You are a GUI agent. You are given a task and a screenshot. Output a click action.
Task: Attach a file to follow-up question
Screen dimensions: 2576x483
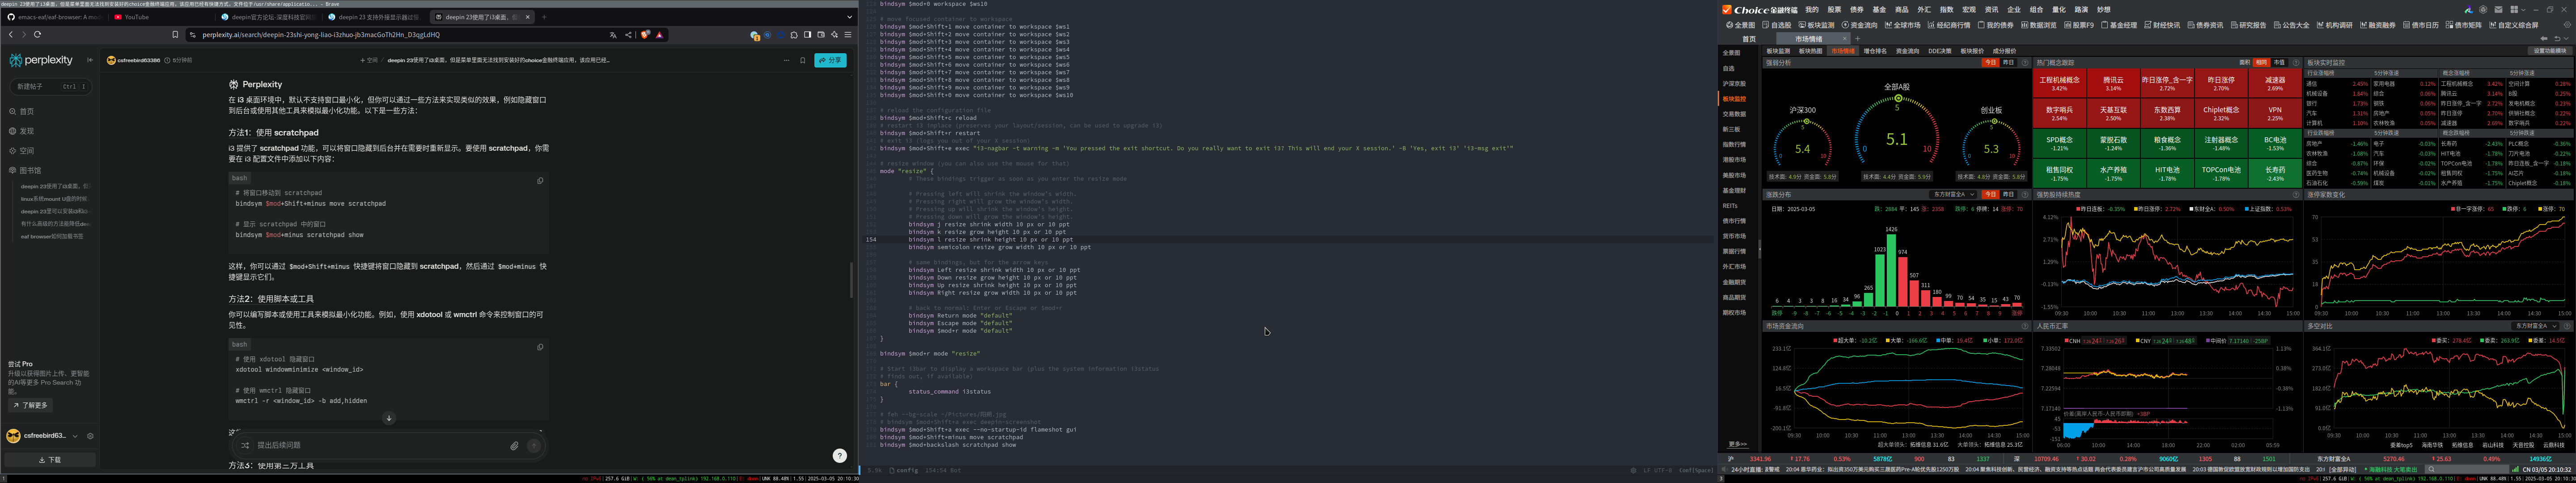(514, 445)
